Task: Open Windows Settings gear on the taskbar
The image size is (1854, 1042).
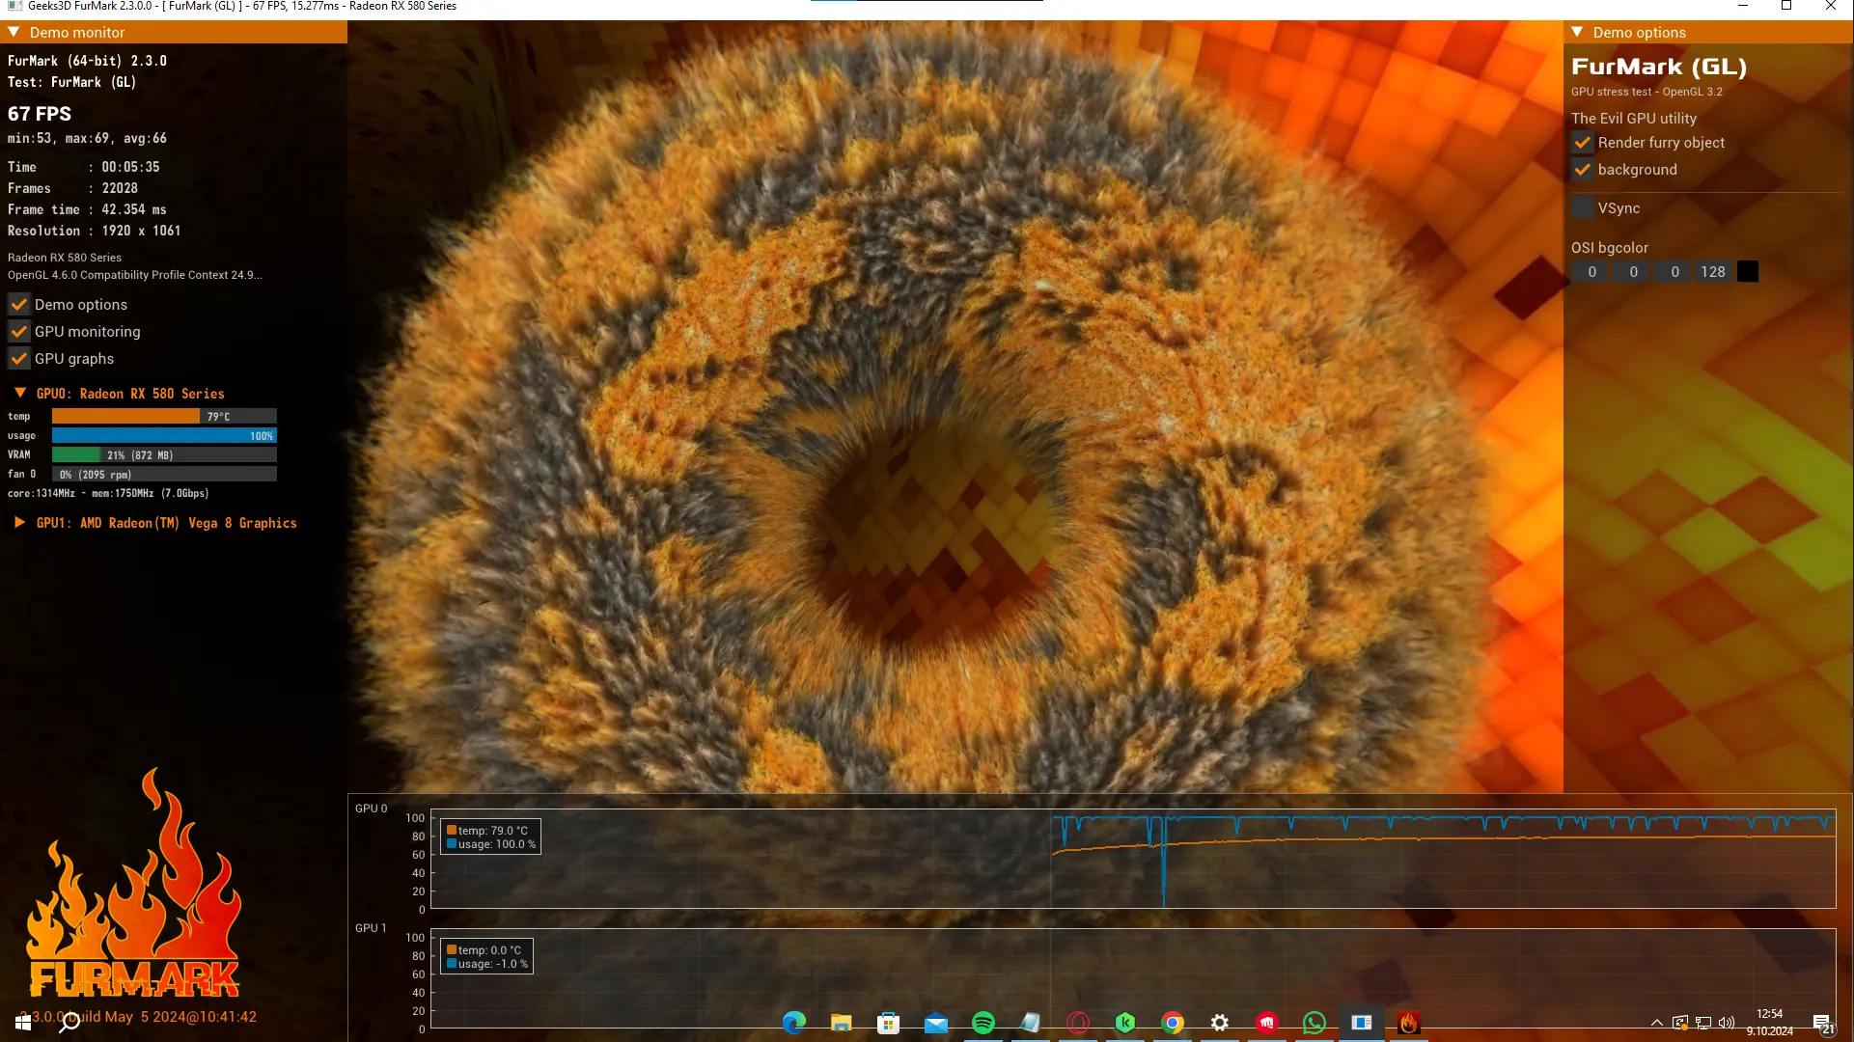Action: [x=1220, y=1023]
